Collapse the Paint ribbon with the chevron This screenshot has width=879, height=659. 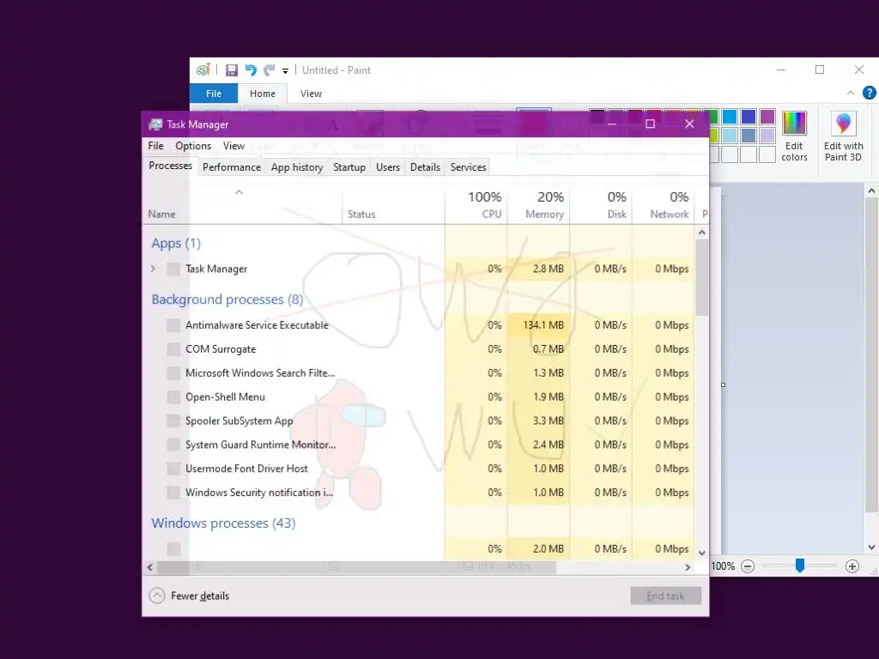pos(851,93)
